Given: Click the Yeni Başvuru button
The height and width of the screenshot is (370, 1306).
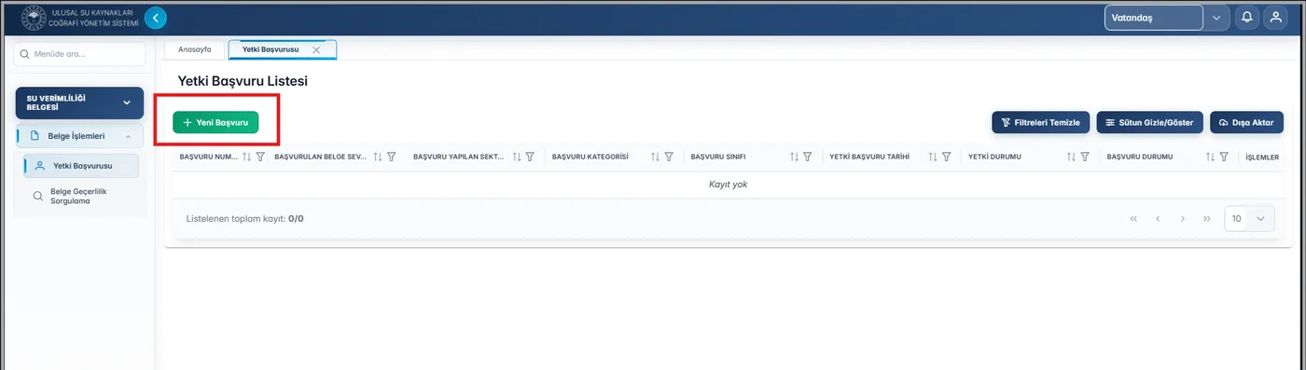Looking at the screenshot, I should click(215, 122).
